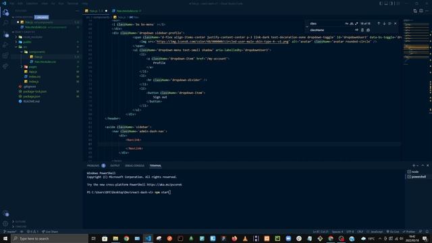Open notifications bell in status bar
Screen dimensions: 432x243
(x=427, y=232)
